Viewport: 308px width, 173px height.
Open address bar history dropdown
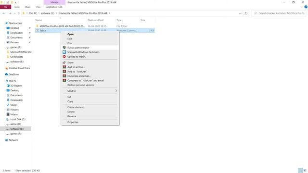(x=240, y=13)
